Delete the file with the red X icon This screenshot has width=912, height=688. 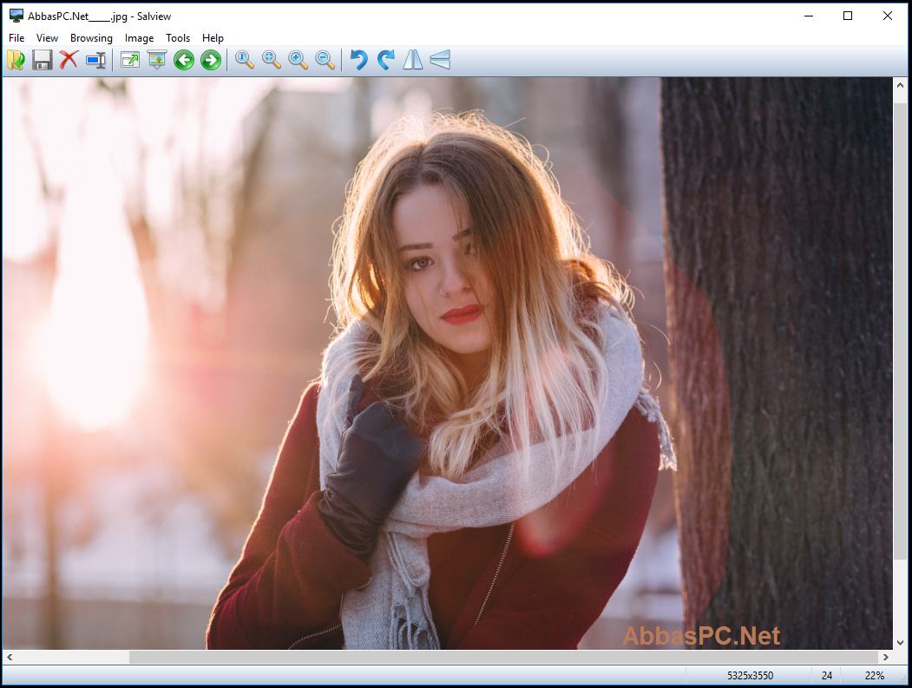pos(69,60)
